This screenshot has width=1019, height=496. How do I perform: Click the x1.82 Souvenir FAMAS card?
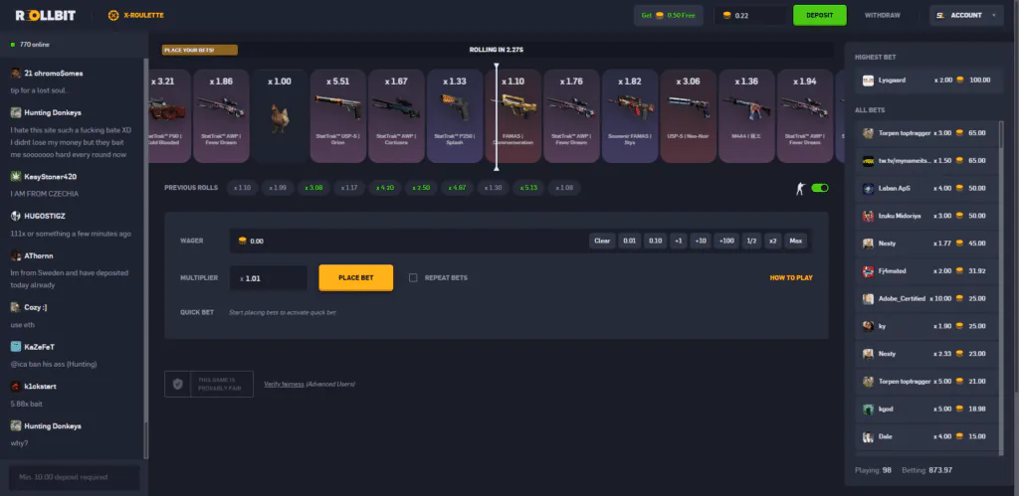pyautogui.click(x=630, y=116)
